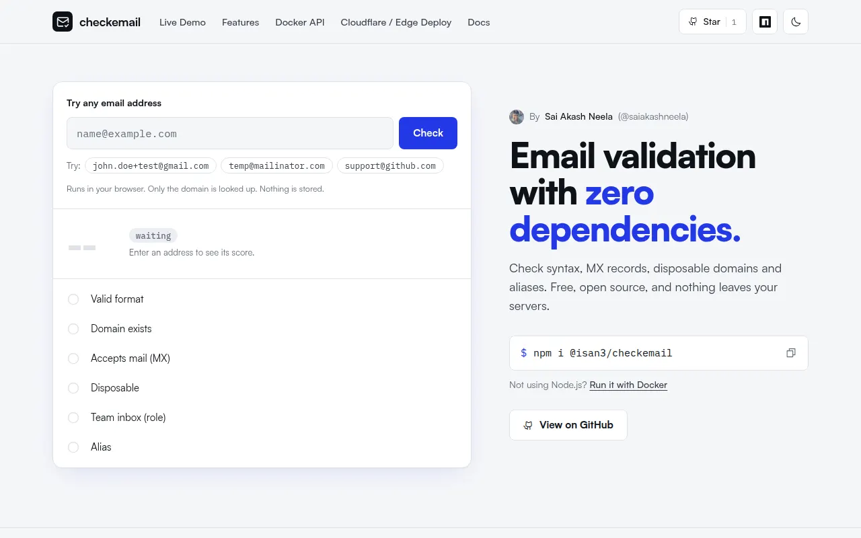Screen dimensions: 861x538
Task: Click the Team inbox (role) status circle
Action: pyautogui.click(x=73, y=418)
